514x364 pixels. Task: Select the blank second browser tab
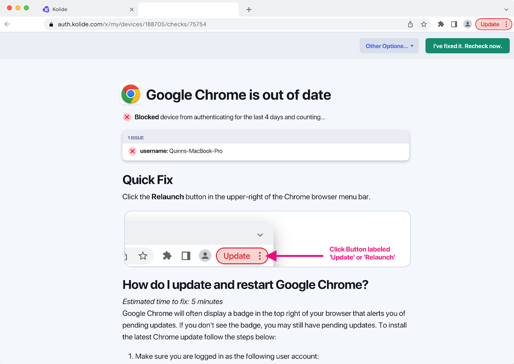(188, 9)
